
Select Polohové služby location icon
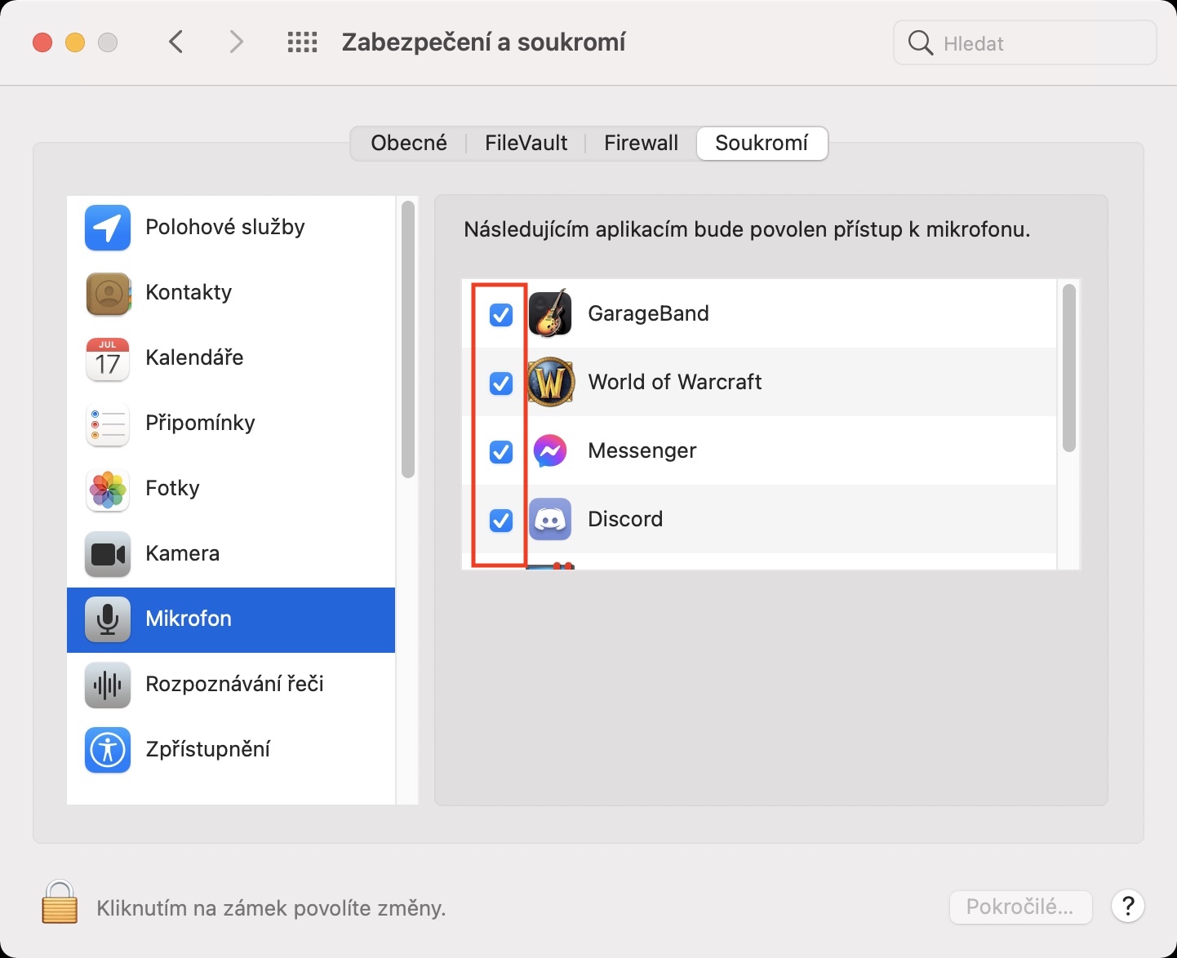point(108,228)
